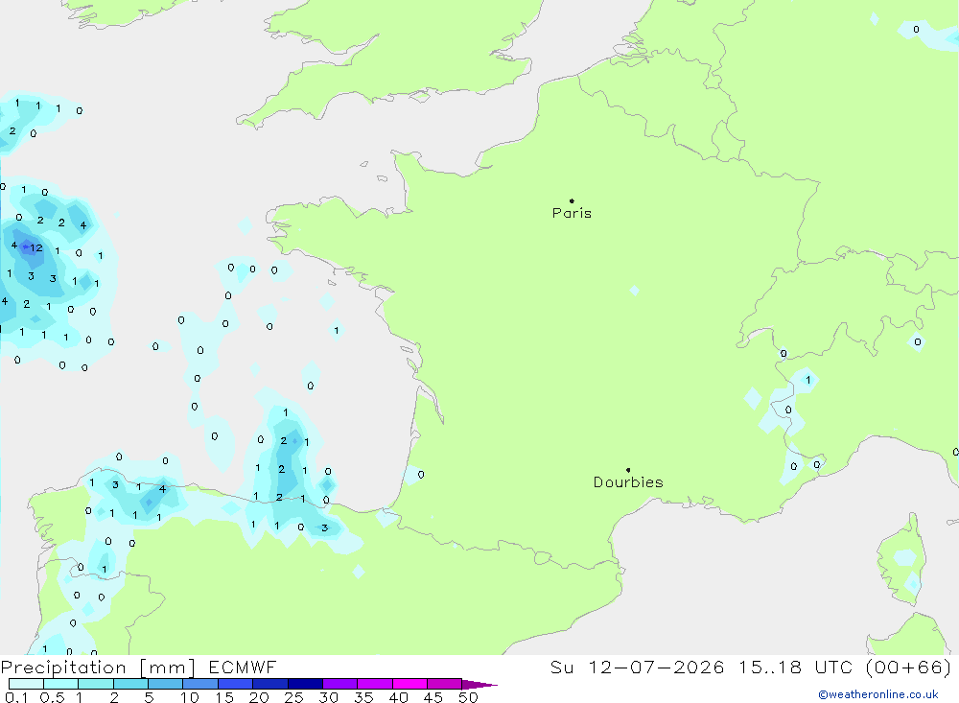Select the 0.5–1 mm legend color swatch
959x703 pixels.
(61, 684)
